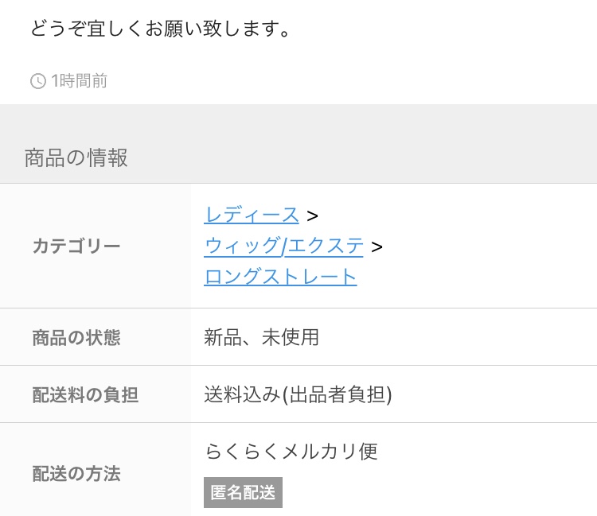Click the カテゴリー row label
597x516 pixels.
pyautogui.click(x=76, y=246)
